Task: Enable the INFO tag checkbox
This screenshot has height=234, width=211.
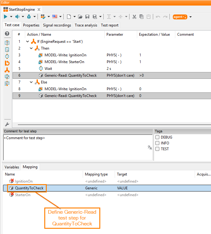Action: tap(157, 143)
